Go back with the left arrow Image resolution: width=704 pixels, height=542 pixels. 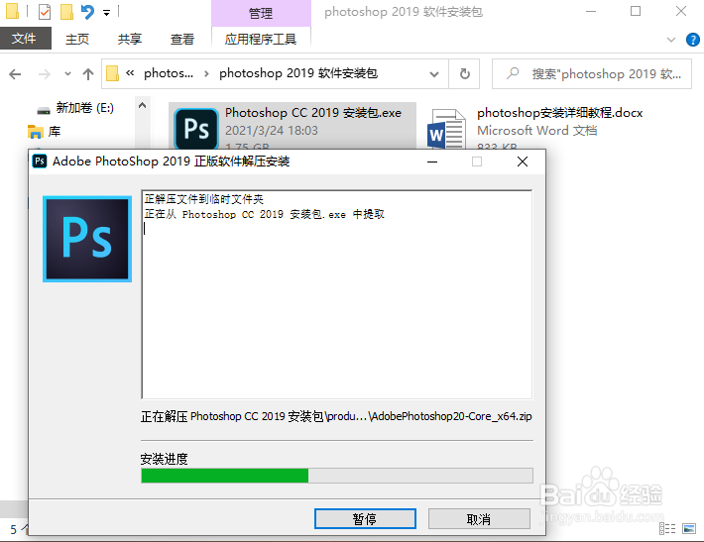(x=15, y=74)
